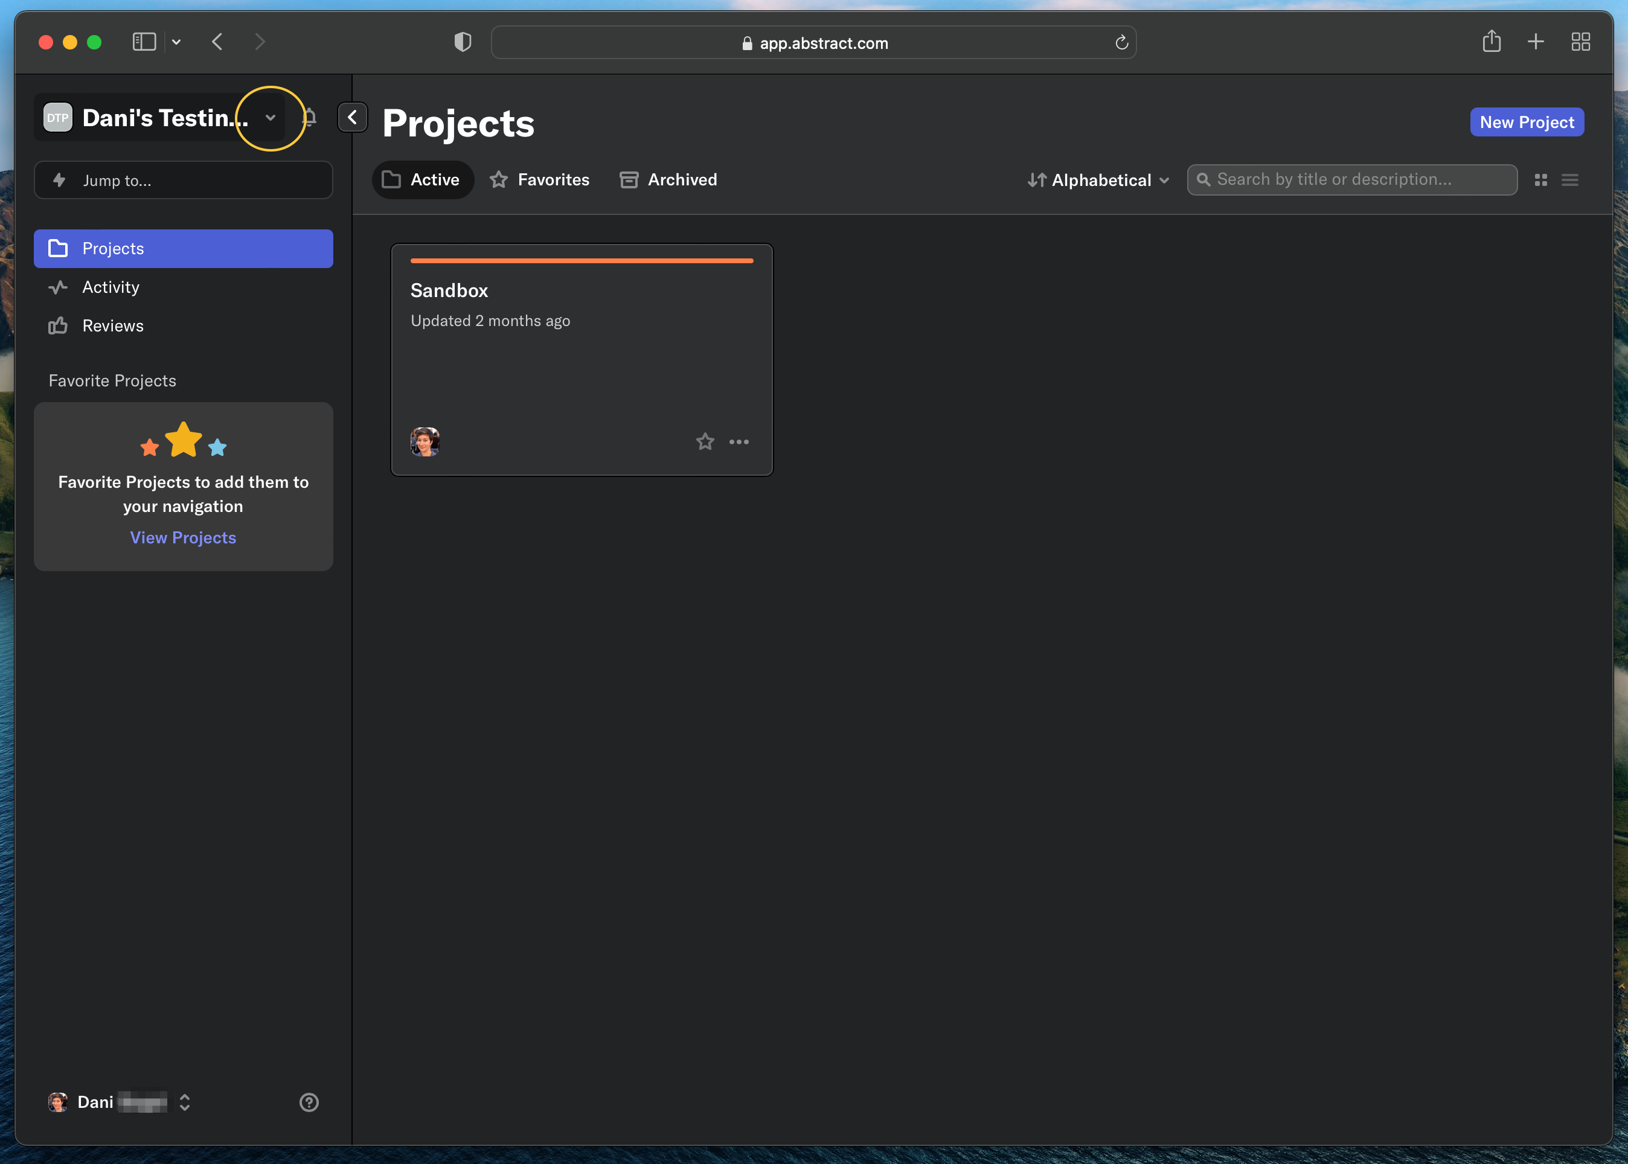
Task: Collapse the sidebar with the arrow button
Action: pyautogui.click(x=352, y=118)
